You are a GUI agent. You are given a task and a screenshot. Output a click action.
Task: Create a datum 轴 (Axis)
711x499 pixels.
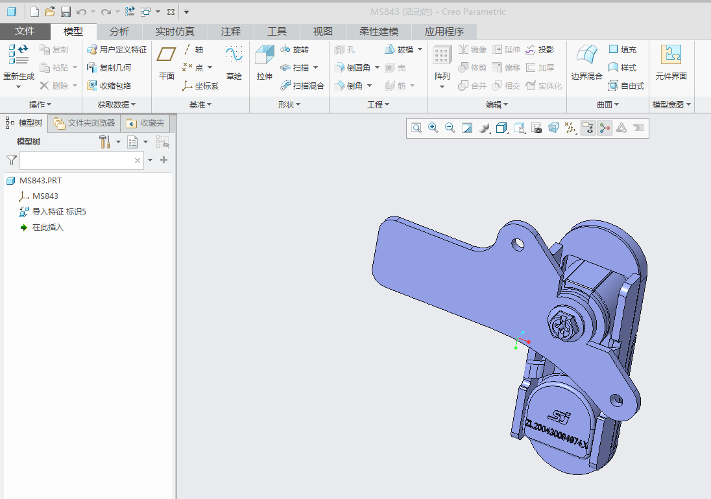click(x=193, y=49)
